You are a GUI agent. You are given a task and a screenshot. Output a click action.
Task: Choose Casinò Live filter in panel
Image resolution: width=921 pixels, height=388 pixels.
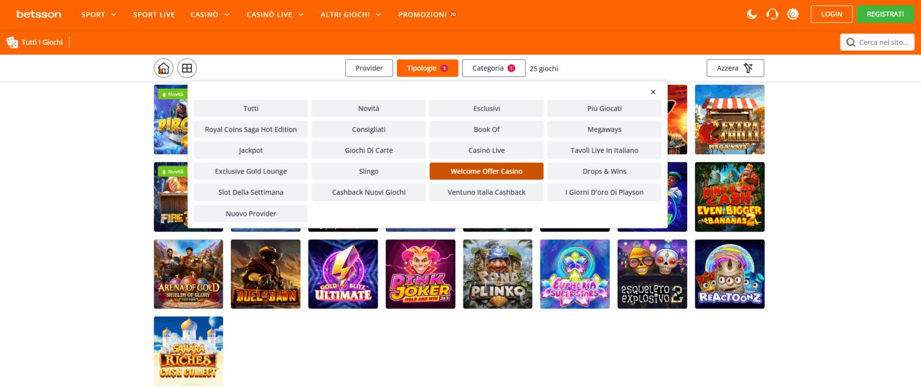point(486,150)
